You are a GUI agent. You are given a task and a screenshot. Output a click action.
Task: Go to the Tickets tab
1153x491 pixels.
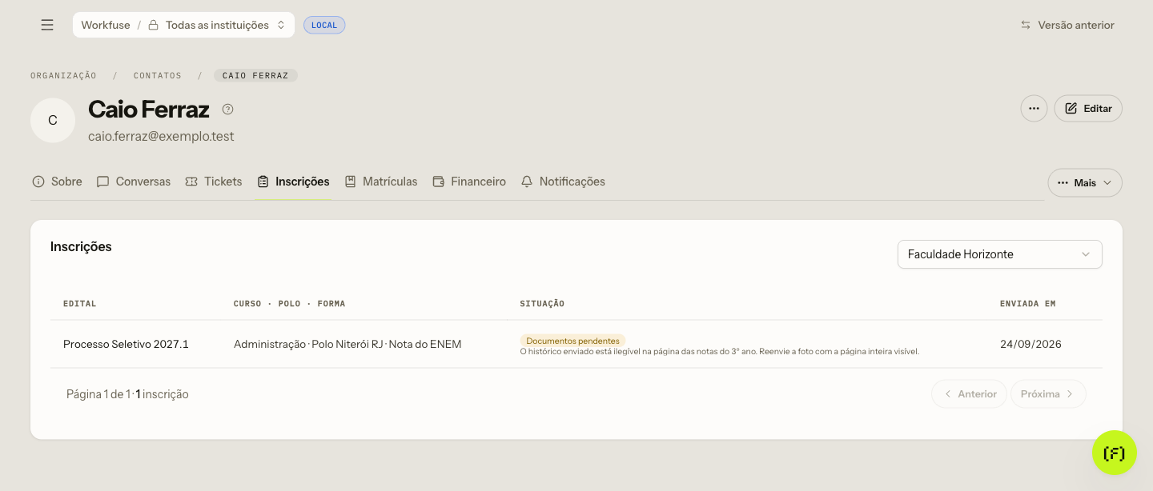[213, 182]
